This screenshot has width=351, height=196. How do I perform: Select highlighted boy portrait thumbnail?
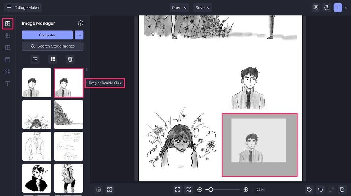click(68, 83)
